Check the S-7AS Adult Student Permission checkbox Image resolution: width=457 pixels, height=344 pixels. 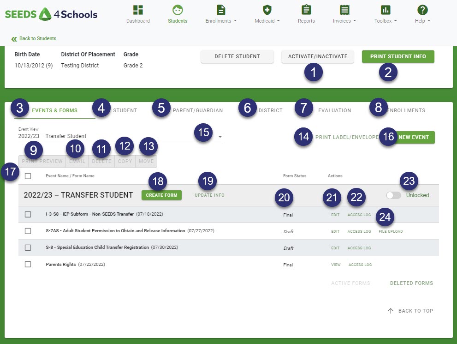28,231
